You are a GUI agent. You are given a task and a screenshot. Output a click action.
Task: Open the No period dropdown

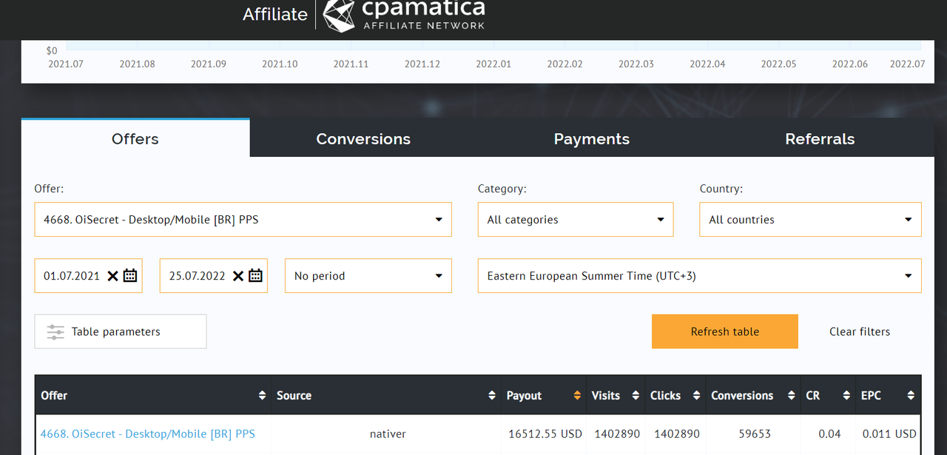pyautogui.click(x=368, y=276)
